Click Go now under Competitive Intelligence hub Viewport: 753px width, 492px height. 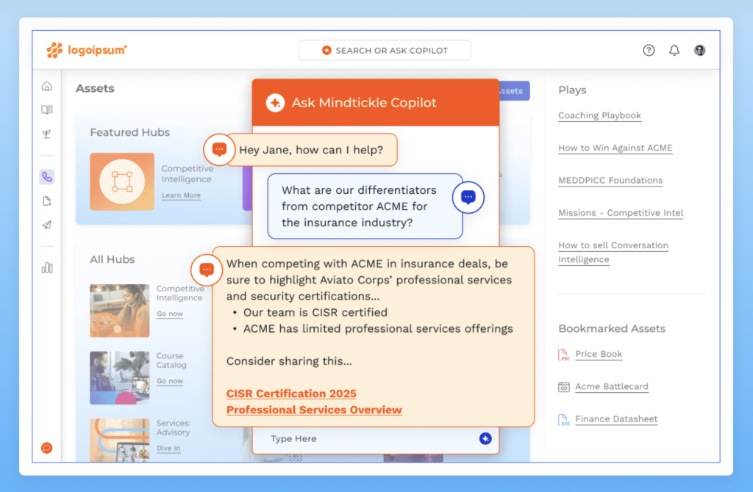click(170, 314)
